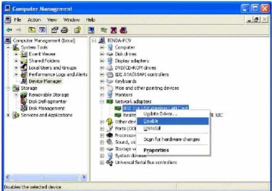Open the File menu
272x191 pixels.
18,20
